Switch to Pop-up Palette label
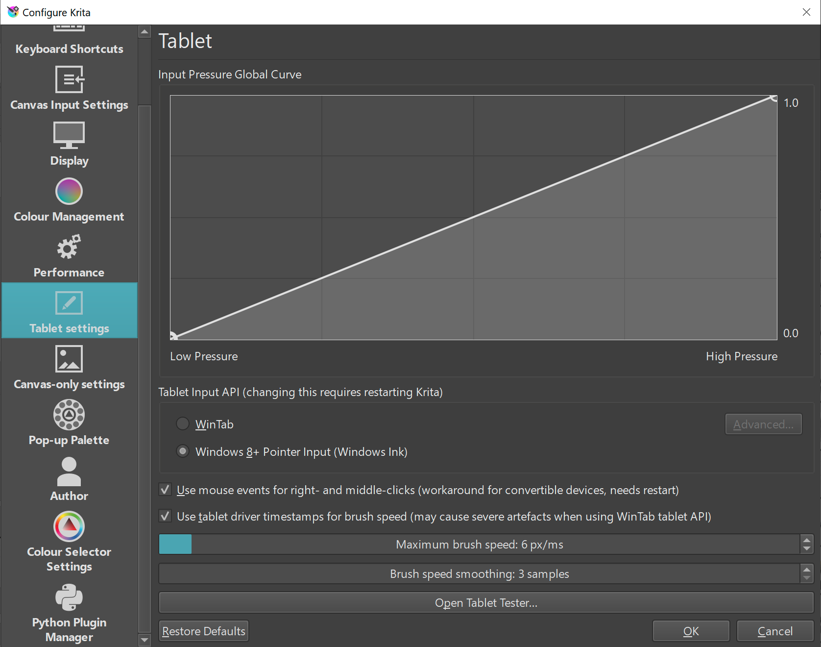This screenshot has width=821, height=647. tap(69, 440)
